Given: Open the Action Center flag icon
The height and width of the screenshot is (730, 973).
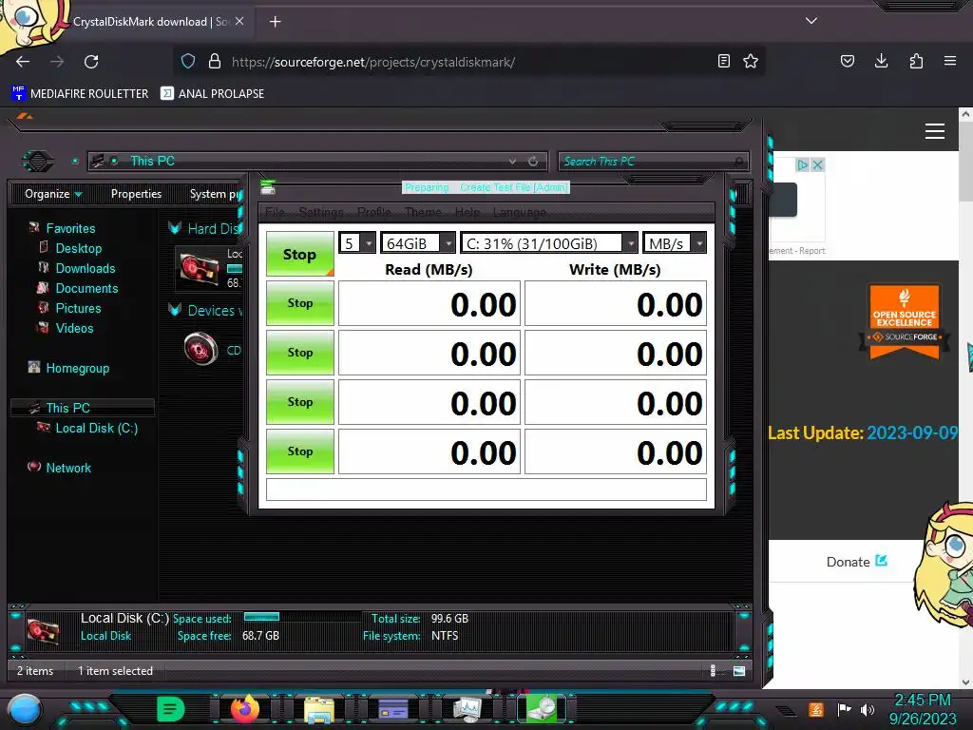Looking at the screenshot, I should 844,709.
